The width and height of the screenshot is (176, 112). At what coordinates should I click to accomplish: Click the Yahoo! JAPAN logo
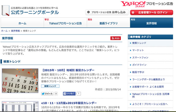tap(133, 4)
